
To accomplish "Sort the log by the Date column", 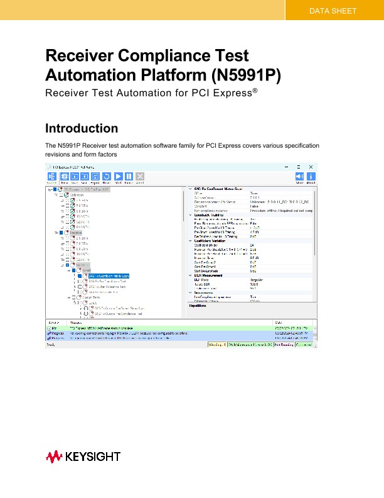I will pos(293,323).
